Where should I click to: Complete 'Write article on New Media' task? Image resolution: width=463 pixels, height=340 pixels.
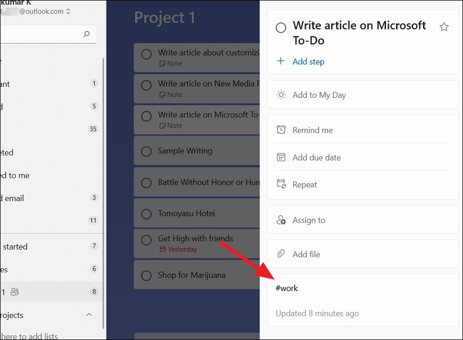(146, 85)
